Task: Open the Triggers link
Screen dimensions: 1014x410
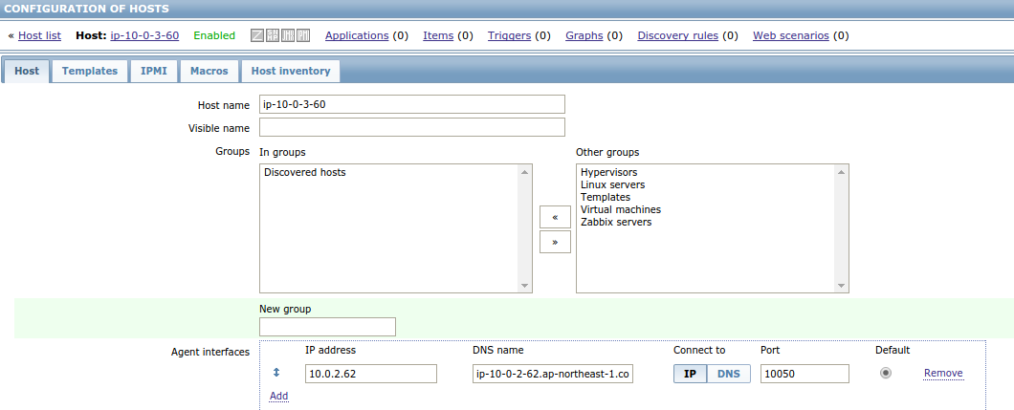Action: 510,35
